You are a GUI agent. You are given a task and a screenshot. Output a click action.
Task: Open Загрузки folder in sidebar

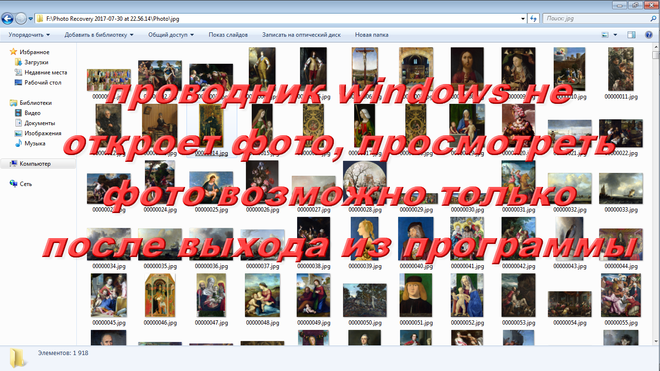tap(36, 62)
